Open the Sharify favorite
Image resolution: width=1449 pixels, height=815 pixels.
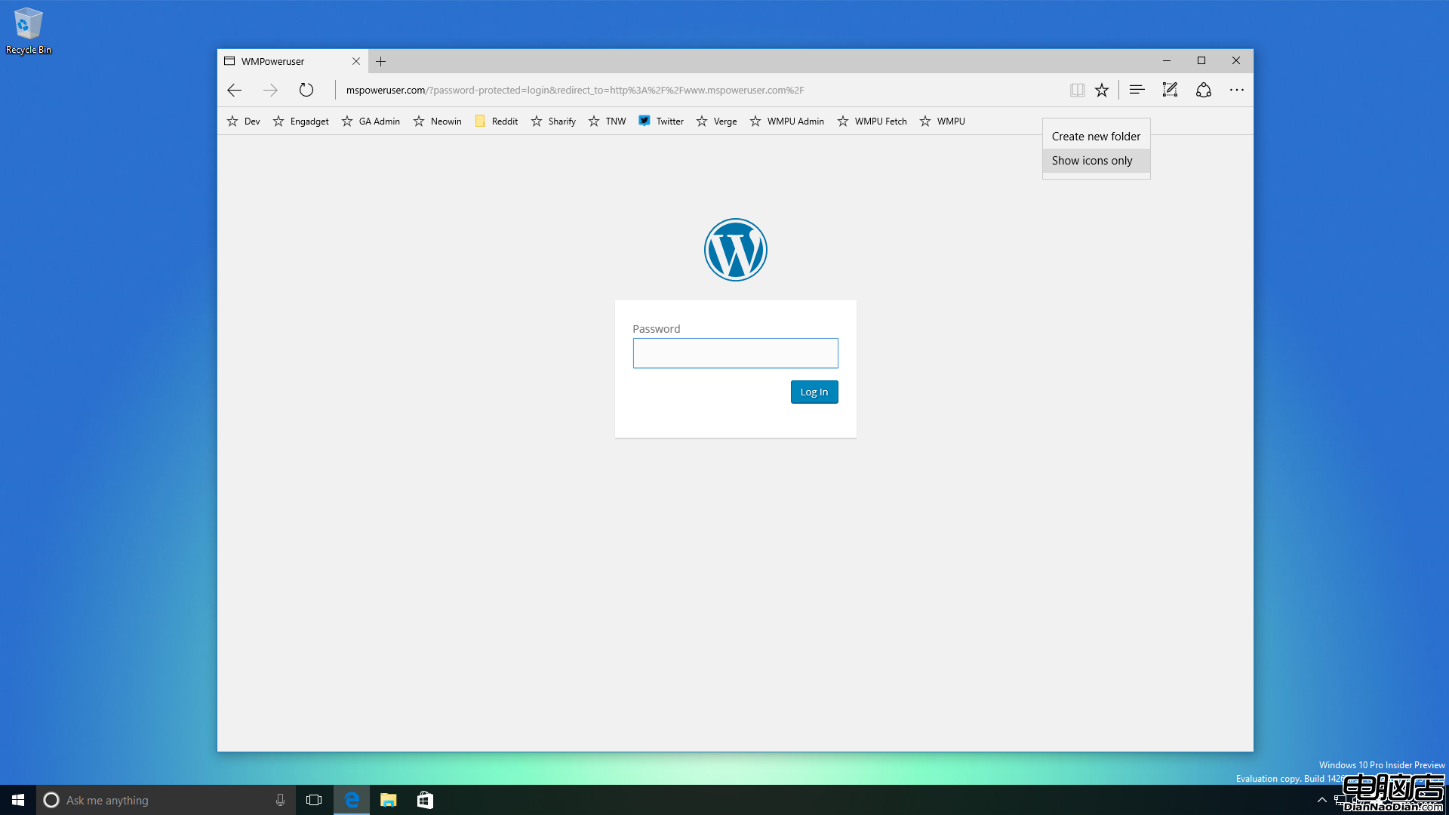tap(553, 121)
